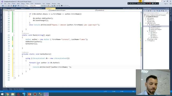Screen dimensions: 172x96
Task: Expand the Properties node in Solution Explorer
Action: tap(146, 18)
